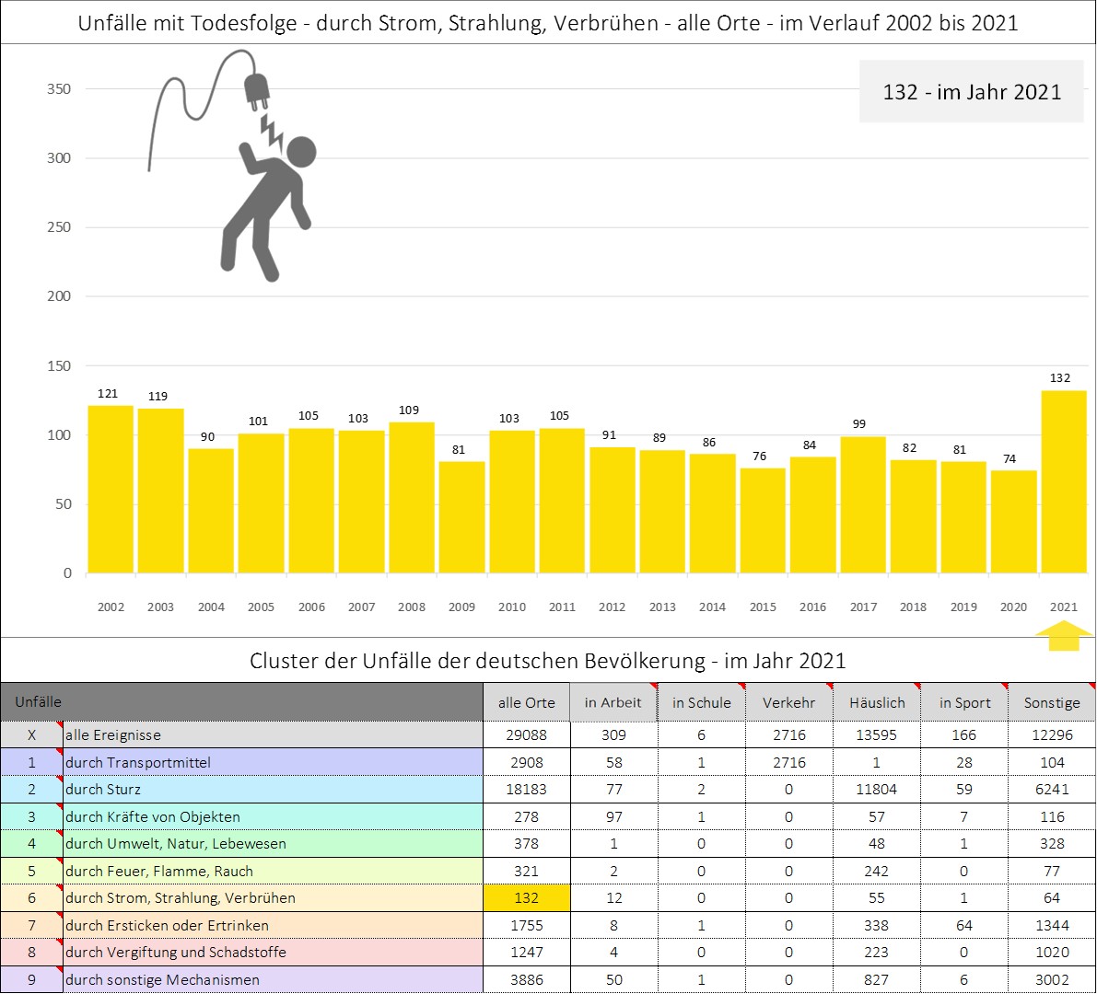This screenshot has height=994, width=1097.
Task: Select the 'Verkehr' column header
Action: click(788, 702)
